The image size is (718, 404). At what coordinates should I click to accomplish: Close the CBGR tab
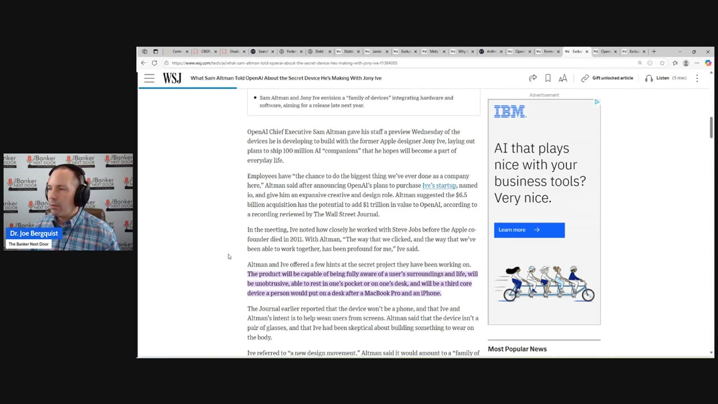215,52
